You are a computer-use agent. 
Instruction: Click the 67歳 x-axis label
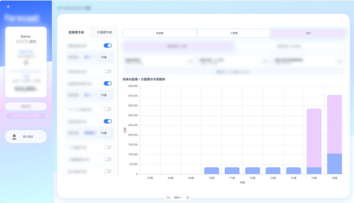[x=150, y=178]
